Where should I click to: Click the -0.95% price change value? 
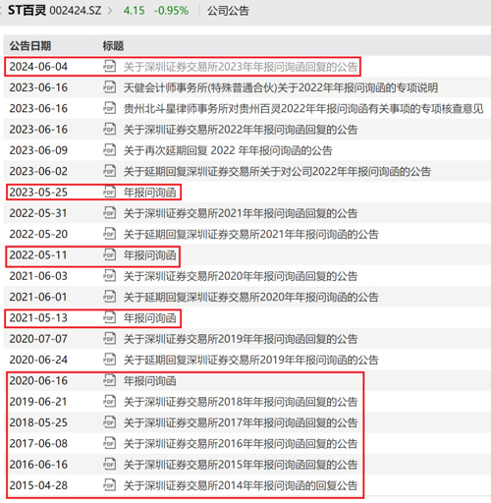click(171, 11)
